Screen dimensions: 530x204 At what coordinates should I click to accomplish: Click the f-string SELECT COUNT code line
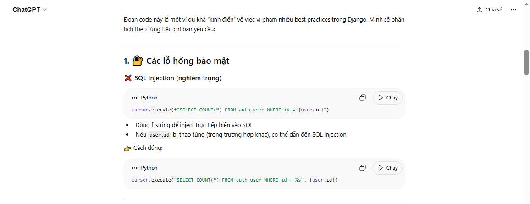tap(230, 110)
